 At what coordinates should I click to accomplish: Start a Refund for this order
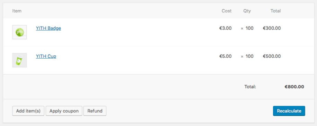tap(95, 111)
